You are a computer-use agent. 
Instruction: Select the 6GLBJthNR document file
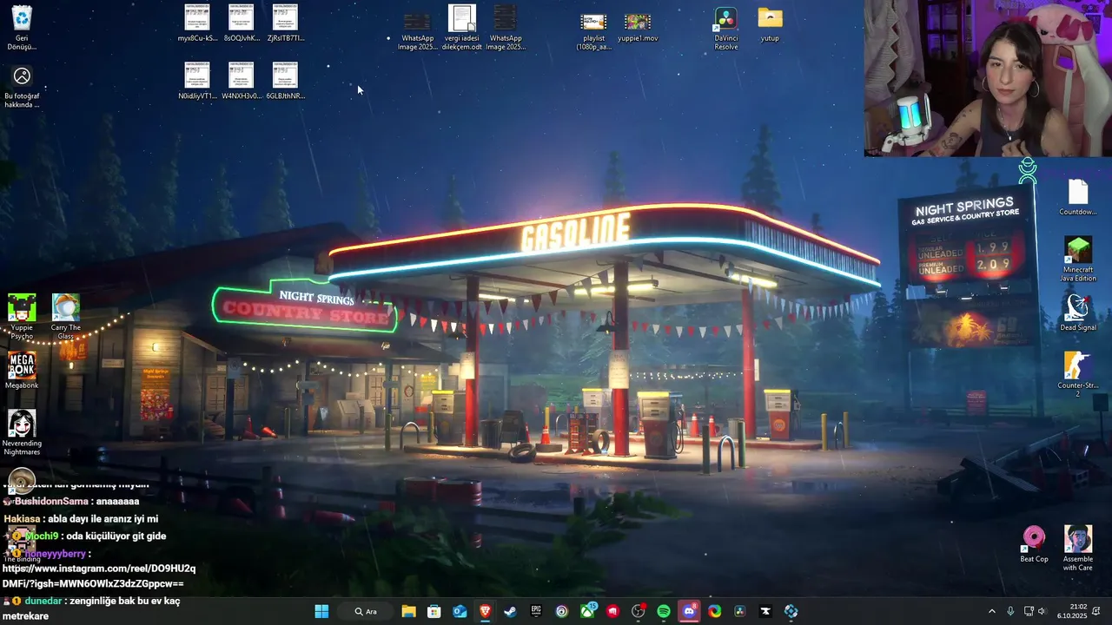(x=285, y=81)
